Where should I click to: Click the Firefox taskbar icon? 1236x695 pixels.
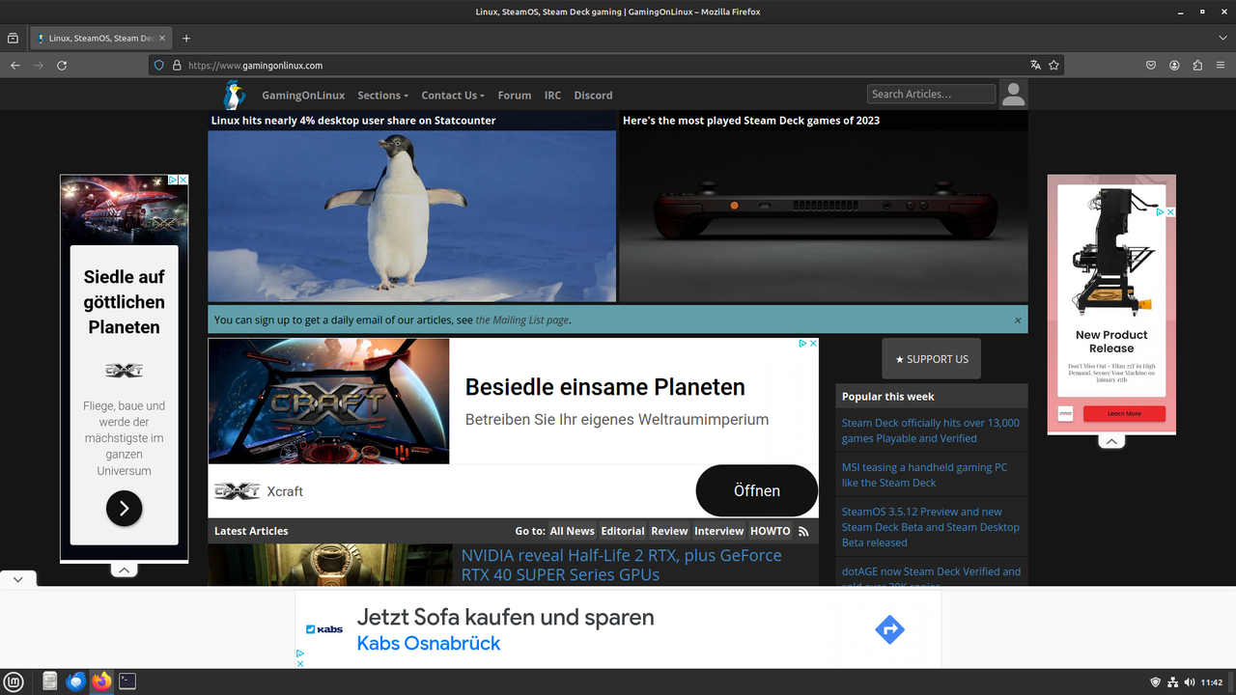point(101,681)
